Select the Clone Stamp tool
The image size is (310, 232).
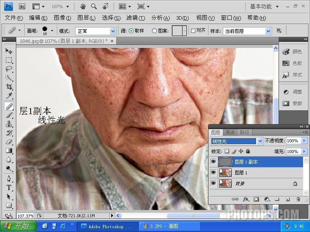click(x=9, y=124)
